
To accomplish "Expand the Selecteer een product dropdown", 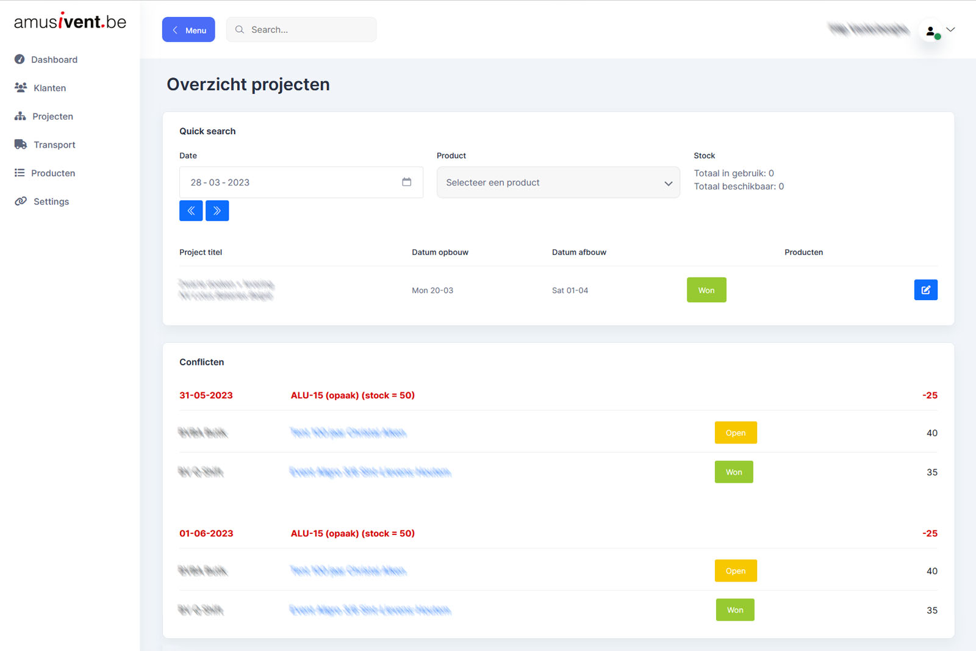I will click(558, 182).
